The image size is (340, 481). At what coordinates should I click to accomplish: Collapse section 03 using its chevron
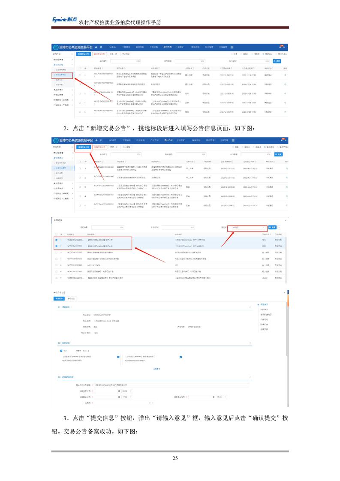tap(250, 377)
